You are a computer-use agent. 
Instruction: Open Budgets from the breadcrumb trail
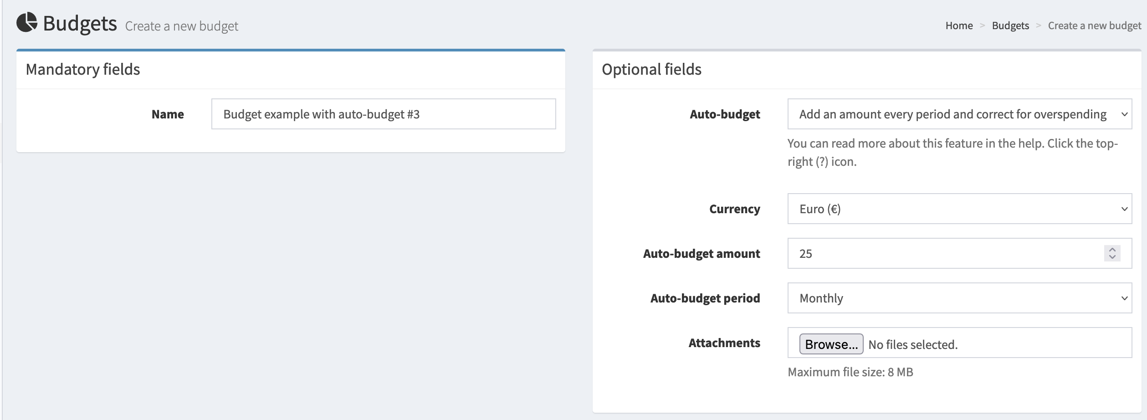[1010, 26]
